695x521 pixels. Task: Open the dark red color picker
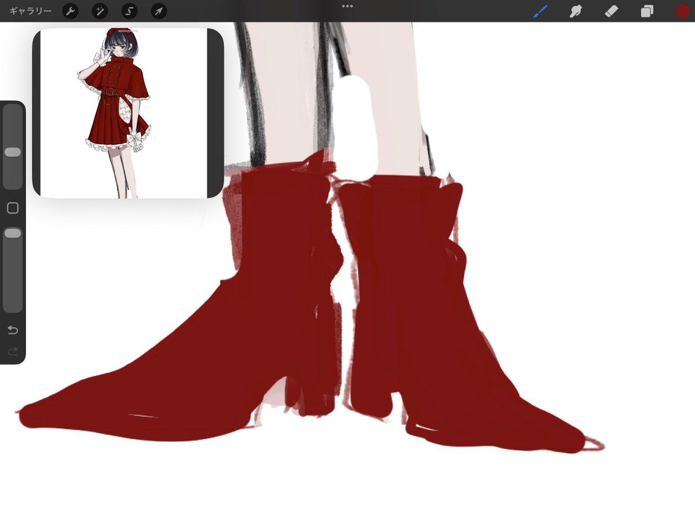[x=682, y=11]
